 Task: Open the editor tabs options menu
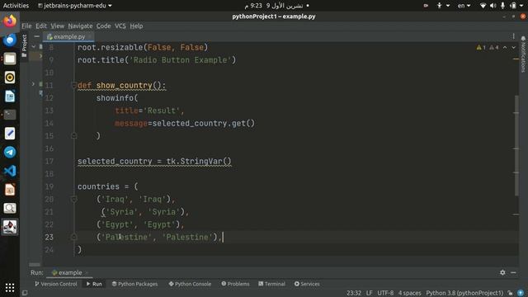(x=513, y=36)
